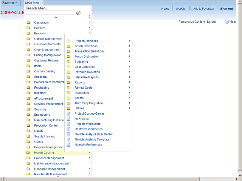Click the document icon beside My Projects
242x181 pixels.
[68, 119]
